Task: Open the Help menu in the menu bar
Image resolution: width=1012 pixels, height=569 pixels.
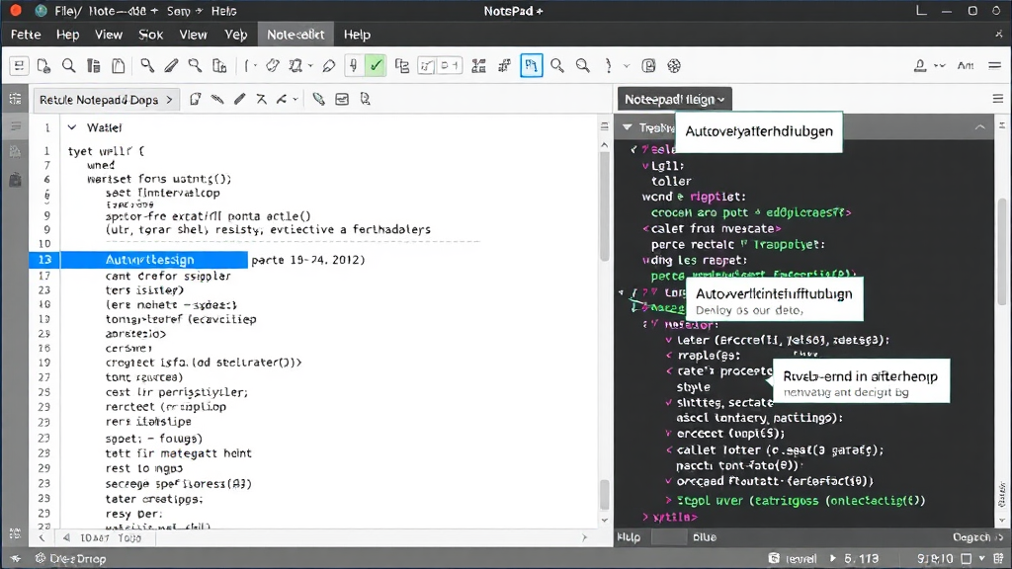Action: (357, 35)
